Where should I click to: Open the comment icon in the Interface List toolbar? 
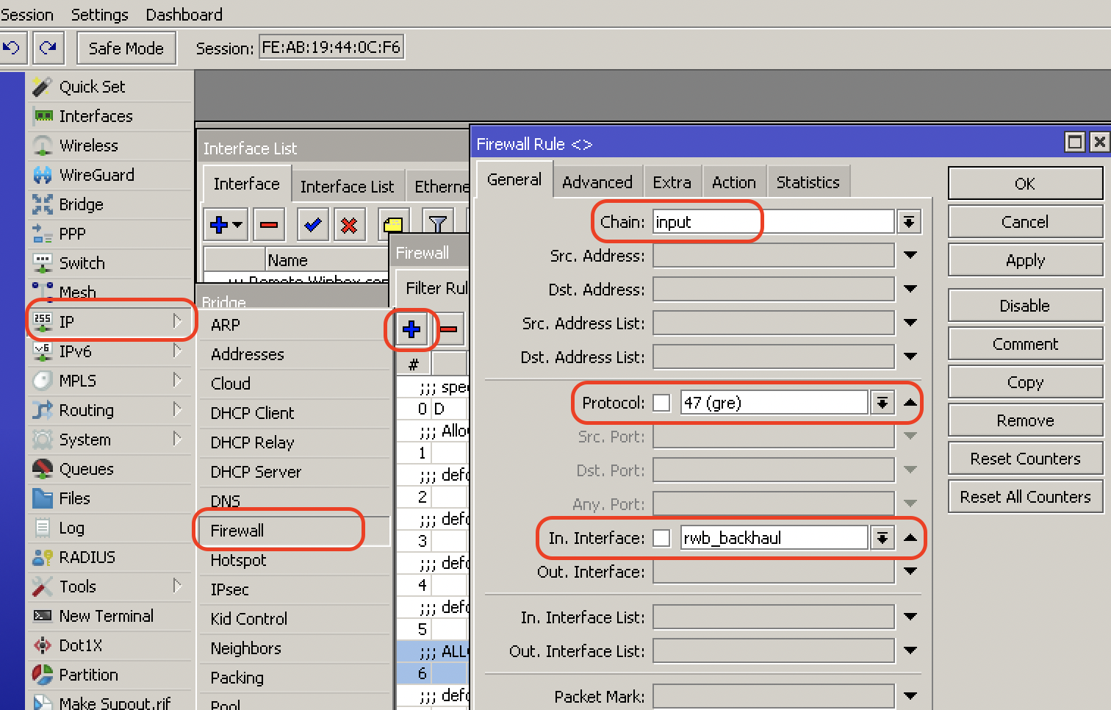[393, 224]
